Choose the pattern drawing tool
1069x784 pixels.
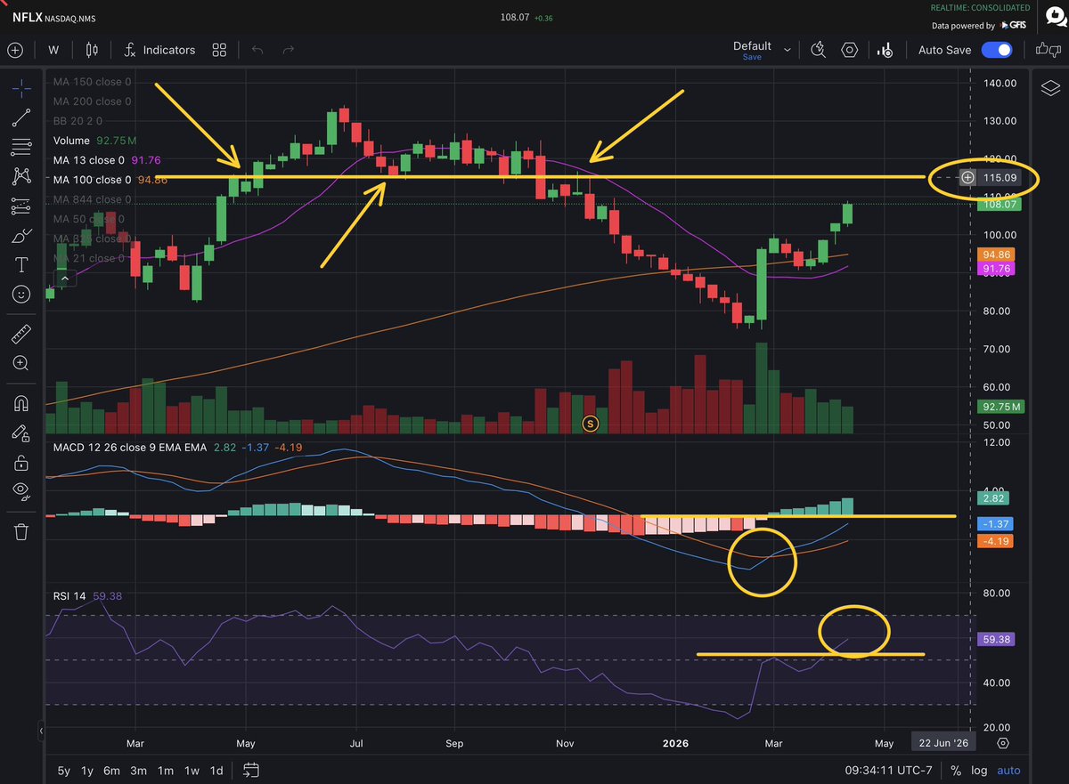(22, 176)
